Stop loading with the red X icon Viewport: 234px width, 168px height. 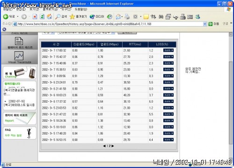[35, 16]
